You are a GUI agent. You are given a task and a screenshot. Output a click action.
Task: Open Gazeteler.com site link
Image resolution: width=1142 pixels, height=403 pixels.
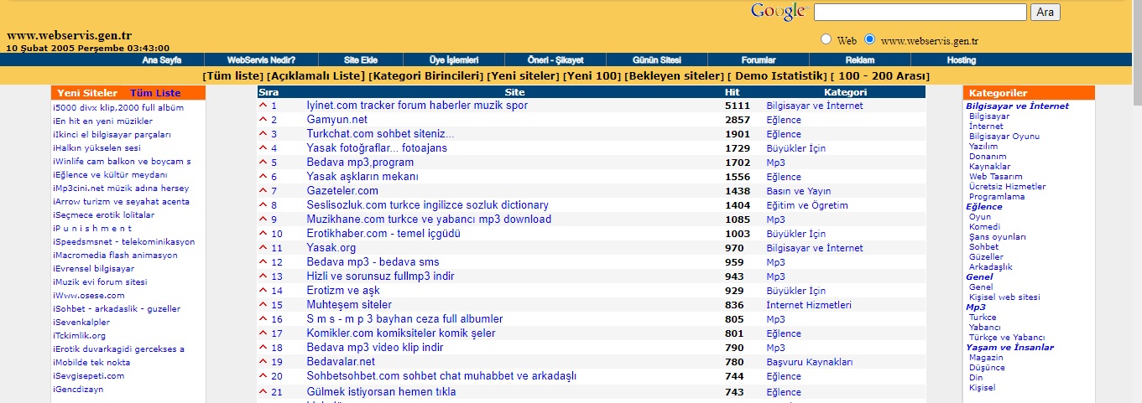pos(342,191)
